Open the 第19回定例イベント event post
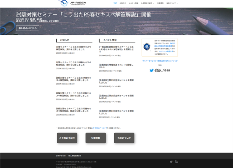The width and height of the screenshot is (233, 168). tap(116, 81)
